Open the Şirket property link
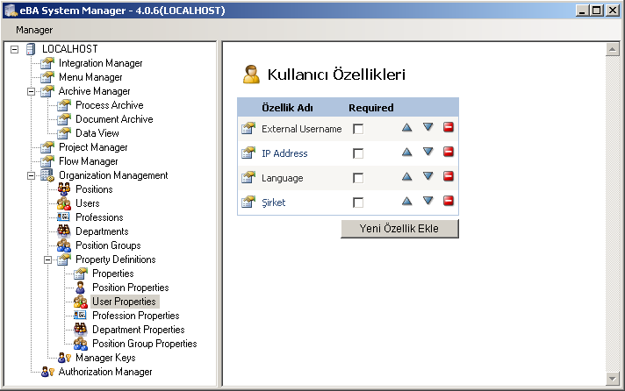Image resolution: width=625 pixels, height=391 pixels. [274, 203]
